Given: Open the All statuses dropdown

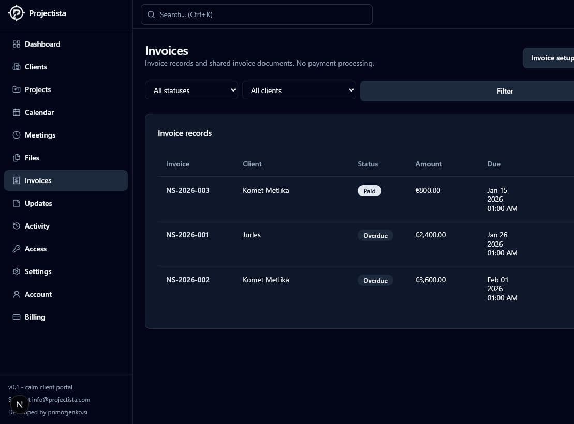Looking at the screenshot, I should 192,90.
